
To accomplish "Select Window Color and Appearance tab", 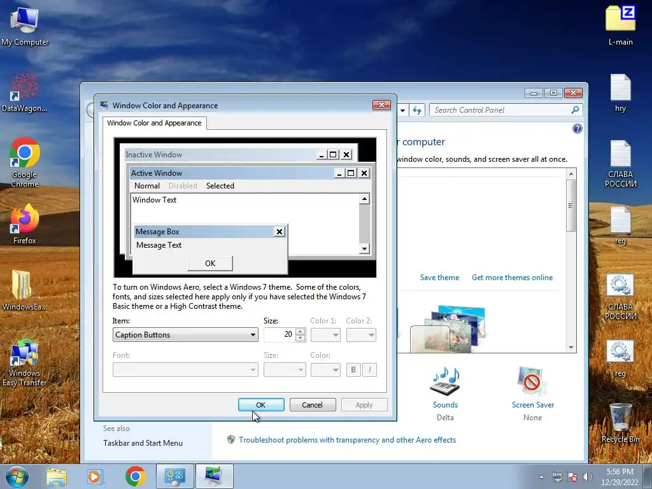I will (154, 123).
